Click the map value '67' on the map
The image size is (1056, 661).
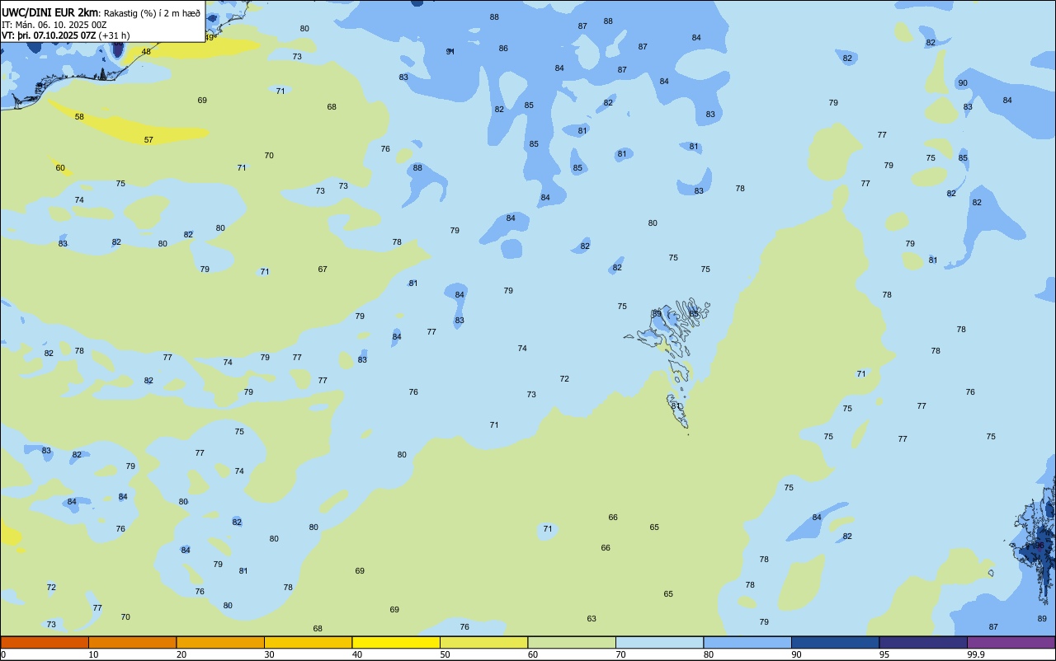pyautogui.click(x=323, y=270)
